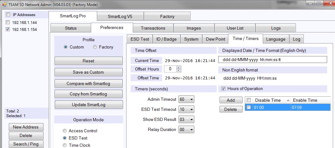Open the Admin Timeout dropdown
This screenshot has width=335, height=148.
[186, 100]
